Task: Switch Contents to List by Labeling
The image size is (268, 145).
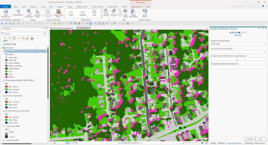Action: click(28, 38)
